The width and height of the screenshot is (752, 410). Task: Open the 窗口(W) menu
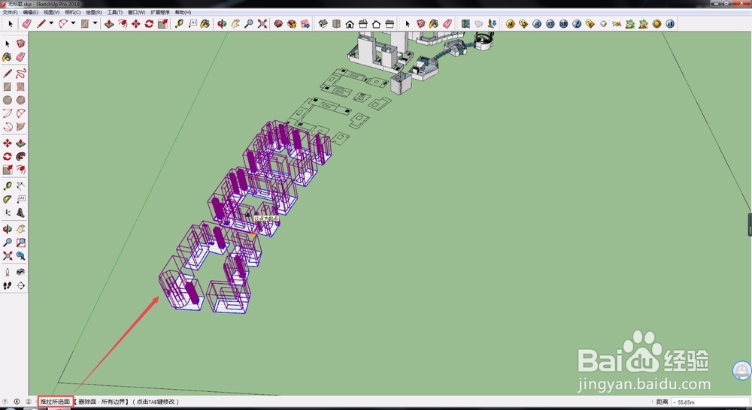136,12
